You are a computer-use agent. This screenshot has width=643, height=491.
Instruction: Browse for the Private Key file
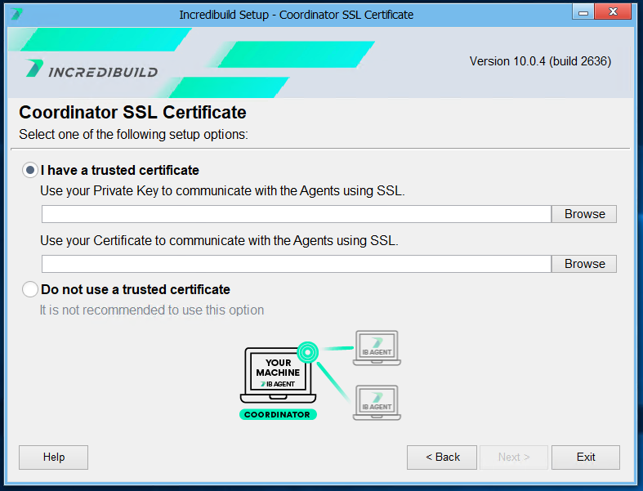(584, 214)
